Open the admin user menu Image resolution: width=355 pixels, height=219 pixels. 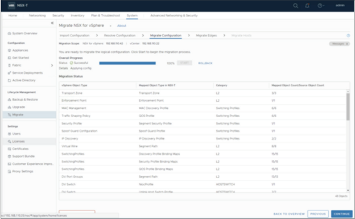340,5
